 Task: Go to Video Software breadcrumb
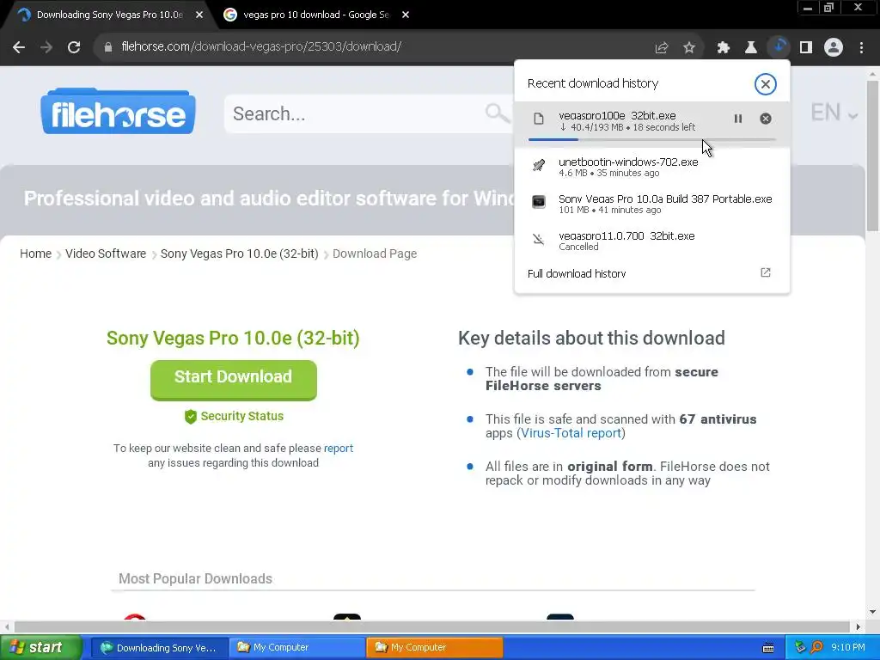(106, 254)
